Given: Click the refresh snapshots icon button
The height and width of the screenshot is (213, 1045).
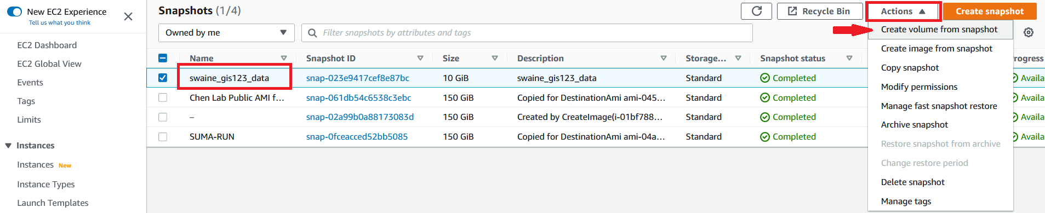Looking at the screenshot, I should 756,11.
